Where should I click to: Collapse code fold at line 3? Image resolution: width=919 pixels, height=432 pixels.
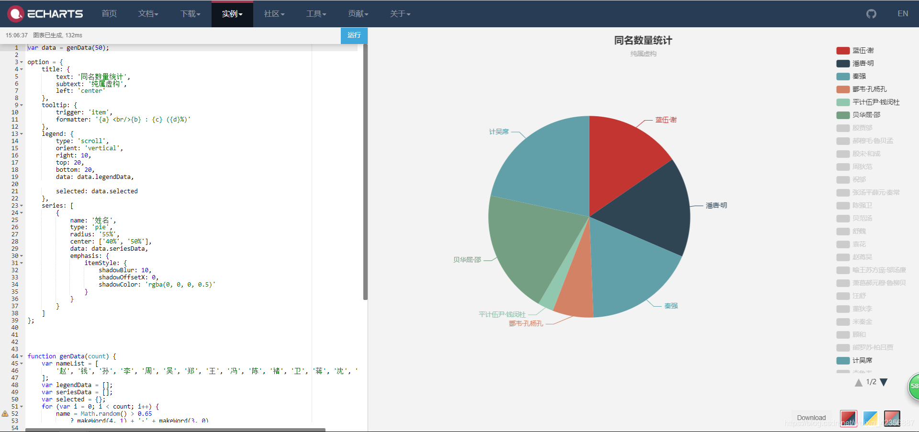22,62
